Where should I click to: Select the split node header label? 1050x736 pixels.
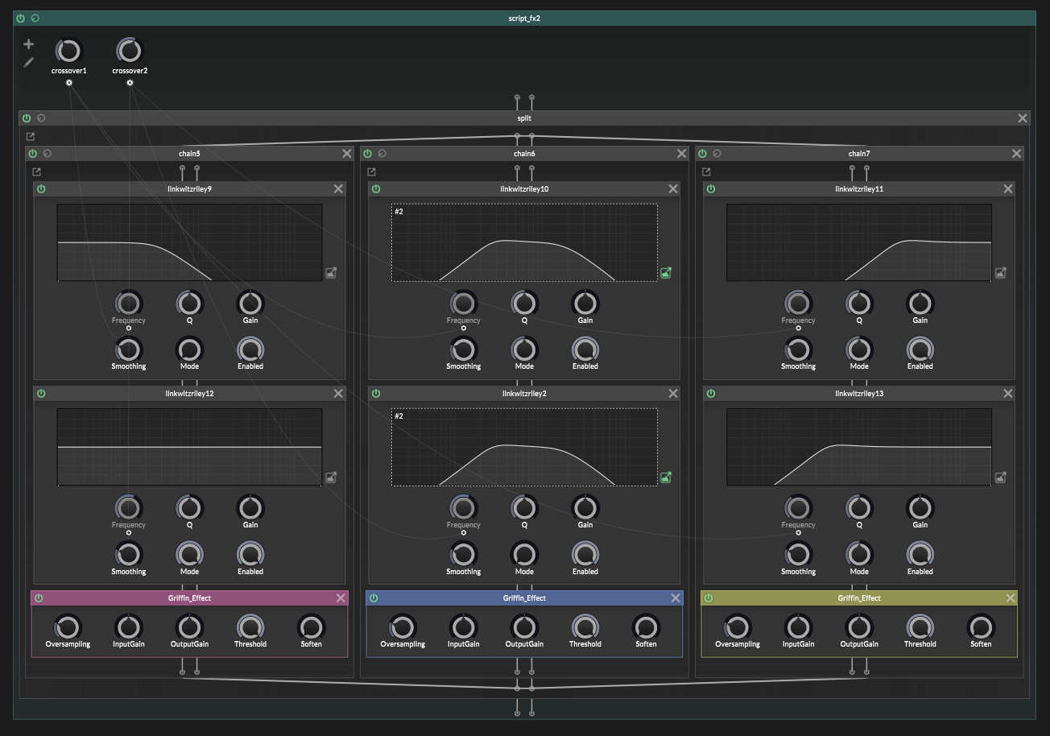[x=524, y=118]
